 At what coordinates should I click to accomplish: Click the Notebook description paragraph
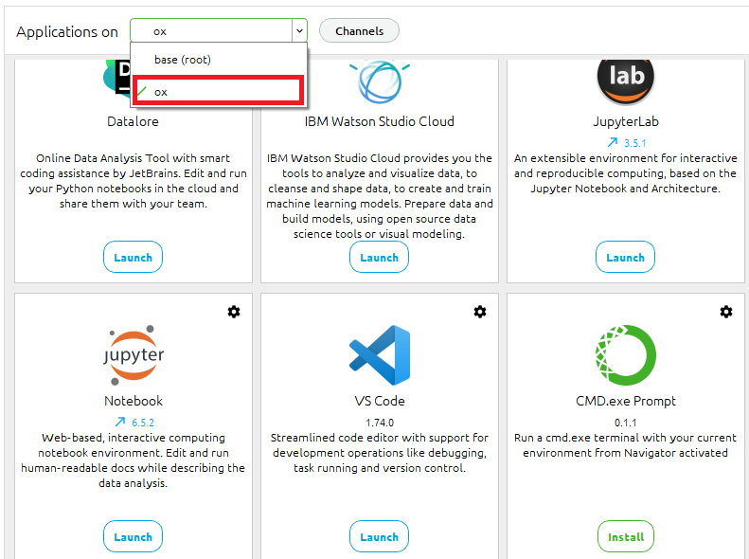(134, 460)
